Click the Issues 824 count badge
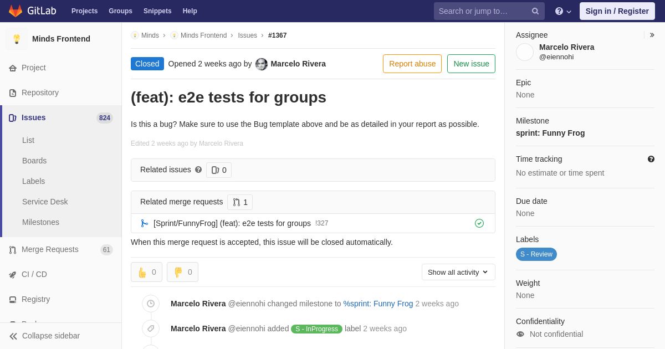This screenshot has width=665, height=349. point(105,118)
